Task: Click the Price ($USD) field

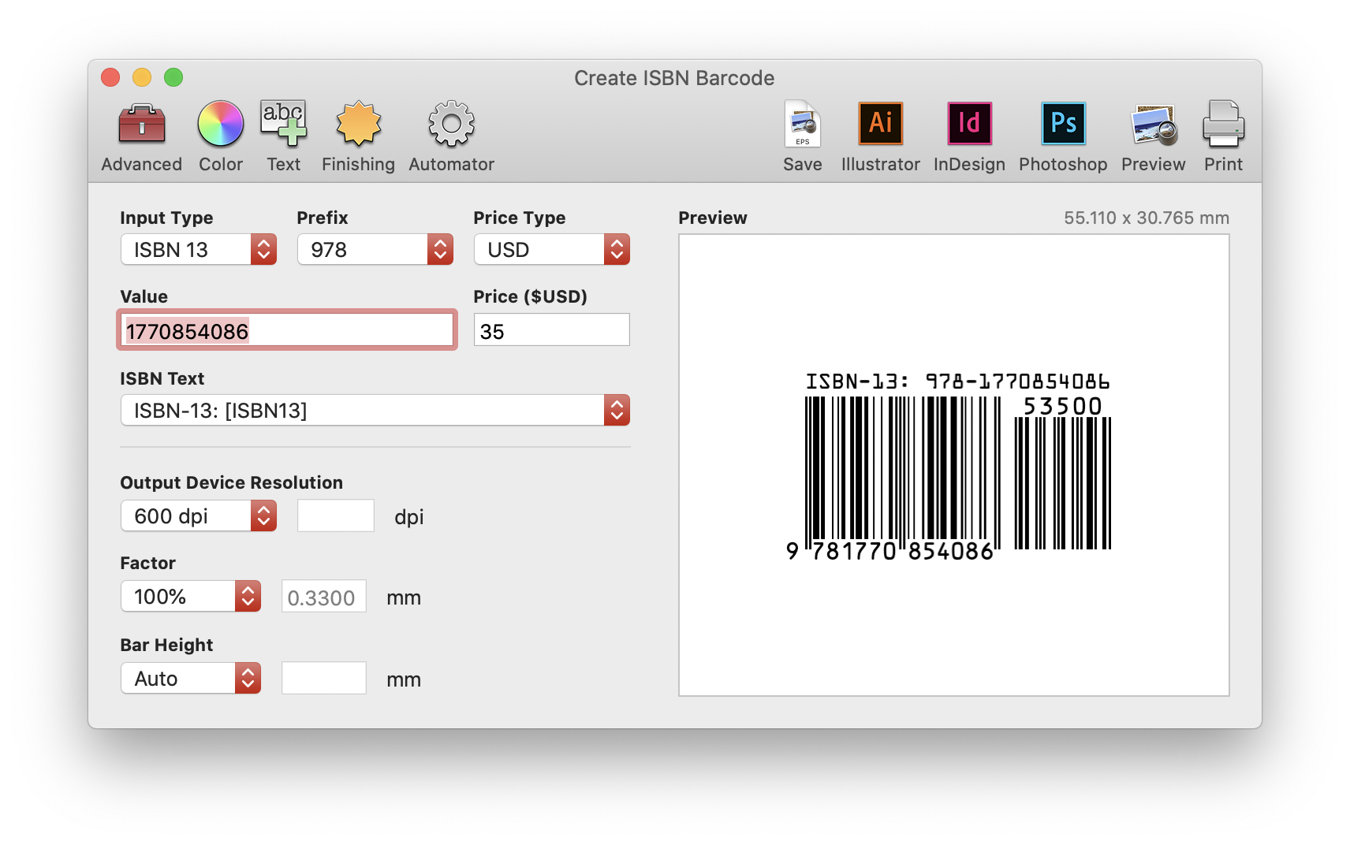Action: point(552,330)
